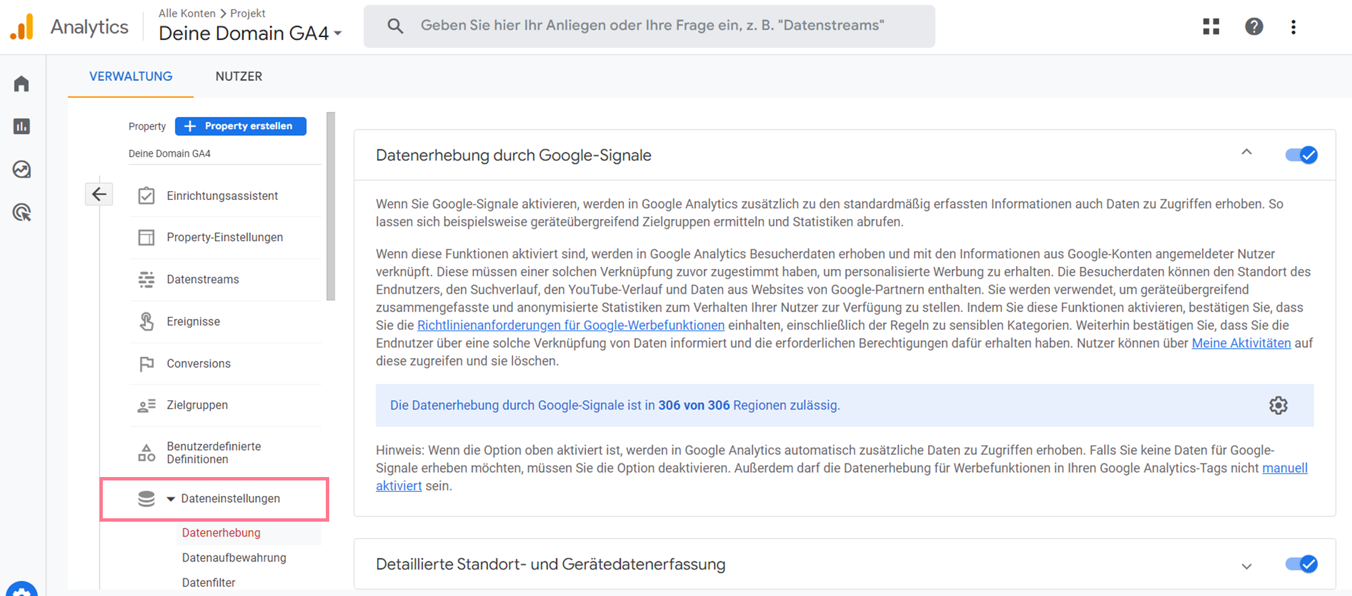Screen dimensions: 1352x596
Task: Disable the Google-Signale data collection toggle
Action: pos(1301,155)
